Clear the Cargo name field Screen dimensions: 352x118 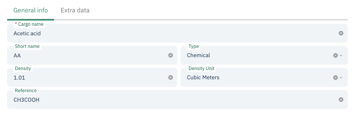[x=341, y=33]
